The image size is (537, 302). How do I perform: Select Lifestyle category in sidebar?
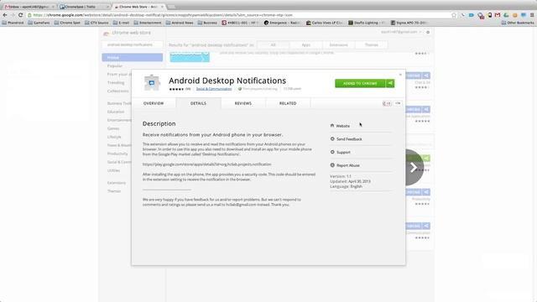(x=114, y=137)
